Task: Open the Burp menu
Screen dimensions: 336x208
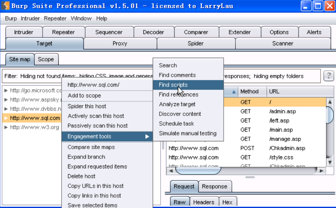Action: click(11, 18)
